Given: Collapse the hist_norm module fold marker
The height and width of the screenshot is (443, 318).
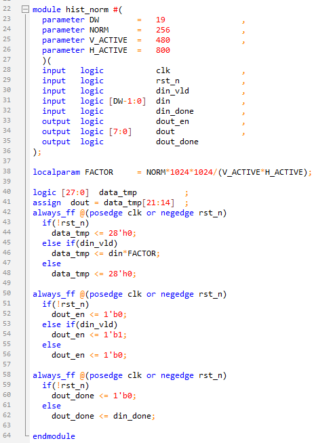Looking at the screenshot, I should pos(25,9).
